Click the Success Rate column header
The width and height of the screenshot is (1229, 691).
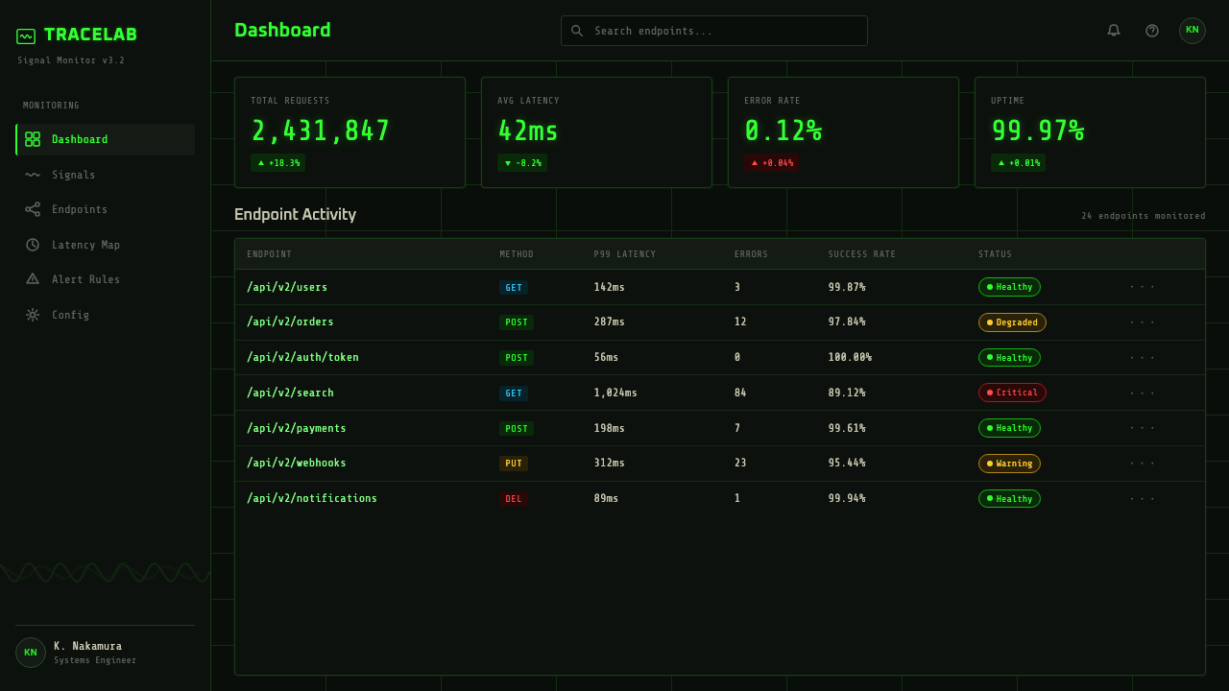click(x=862, y=254)
